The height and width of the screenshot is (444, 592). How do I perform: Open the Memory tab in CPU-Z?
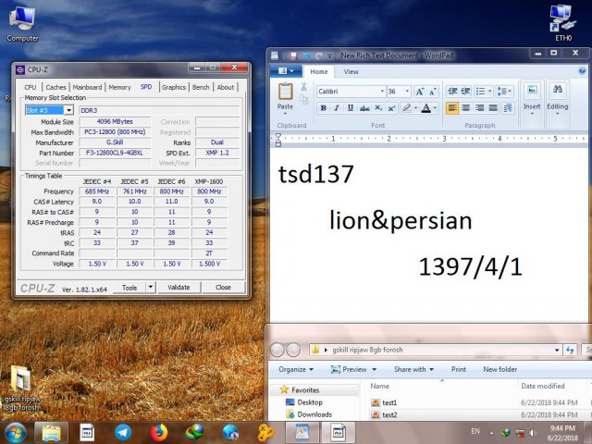tap(119, 87)
